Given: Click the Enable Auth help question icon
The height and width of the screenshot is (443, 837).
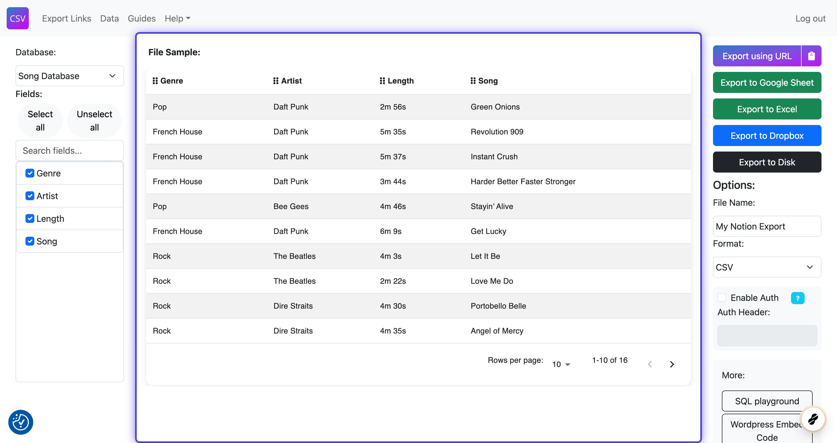Looking at the screenshot, I should [797, 298].
